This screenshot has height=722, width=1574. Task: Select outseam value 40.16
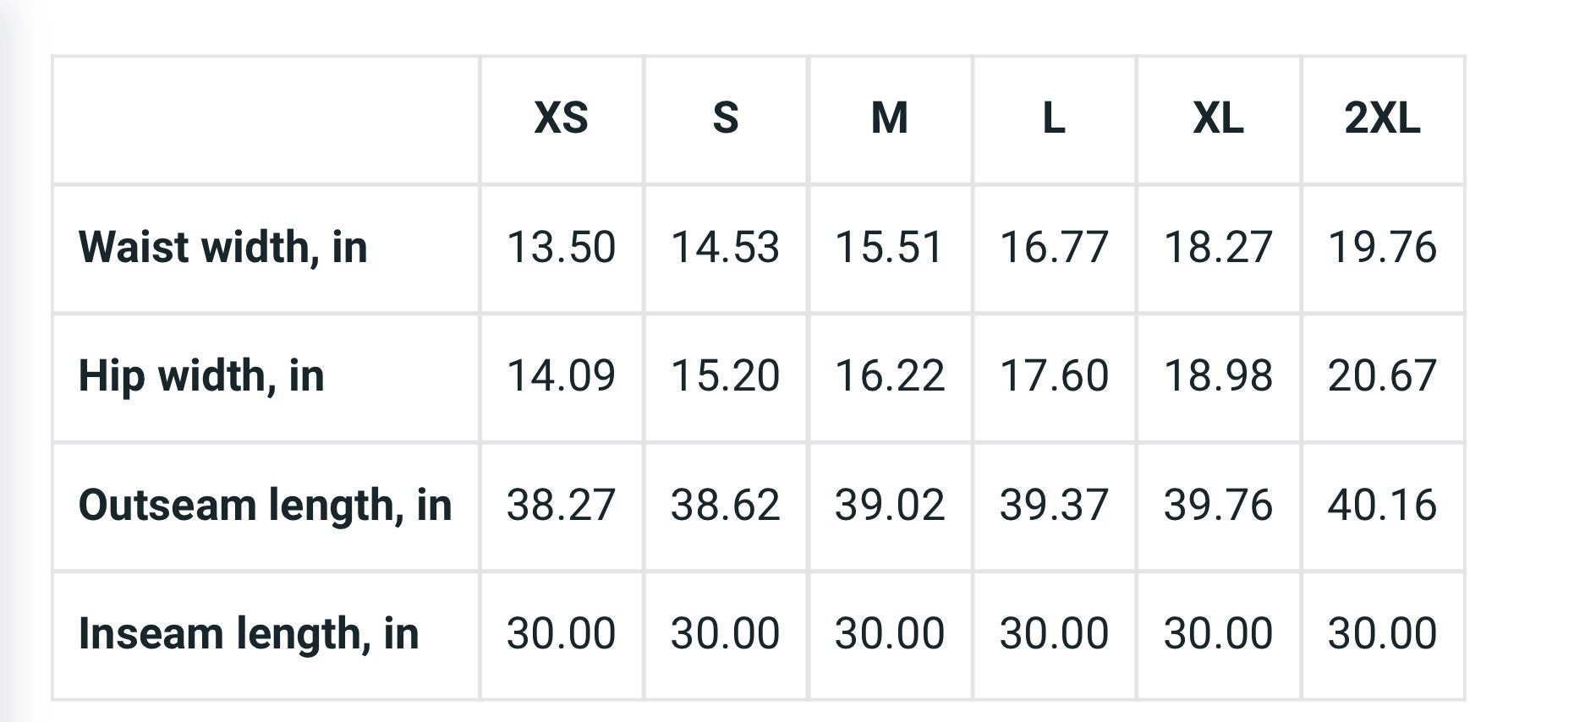(x=1382, y=506)
